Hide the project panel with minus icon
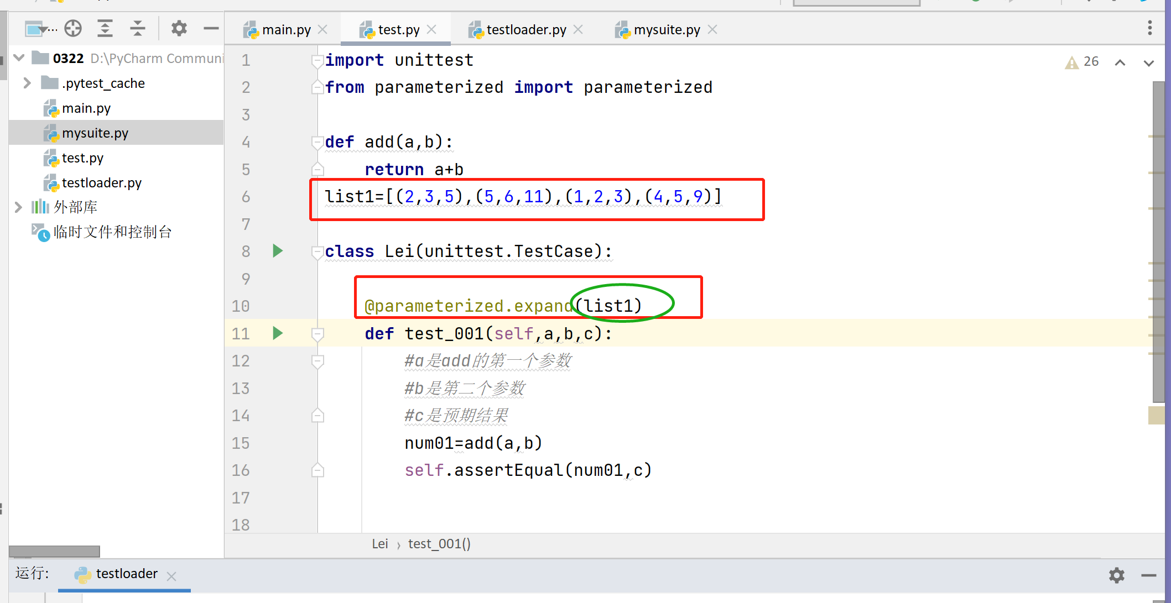Viewport: 1171px width, 603px height. coord(211,28)
